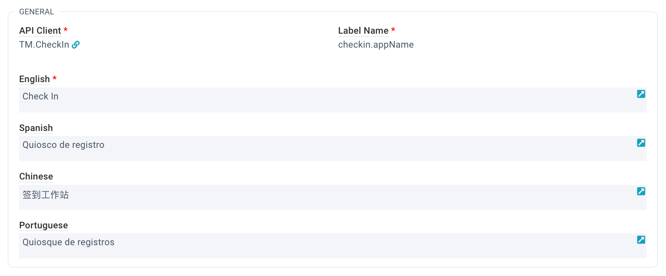This screenshot has width=666, height=276.
Task: Expand the English text field editor
Action: pos(641,94)
